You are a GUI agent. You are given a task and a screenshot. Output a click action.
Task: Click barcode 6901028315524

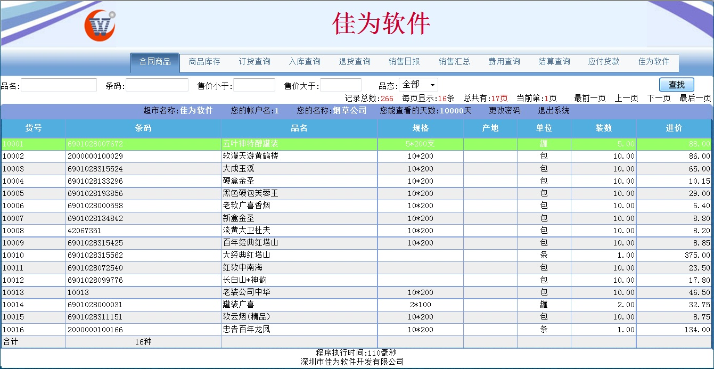95,169
